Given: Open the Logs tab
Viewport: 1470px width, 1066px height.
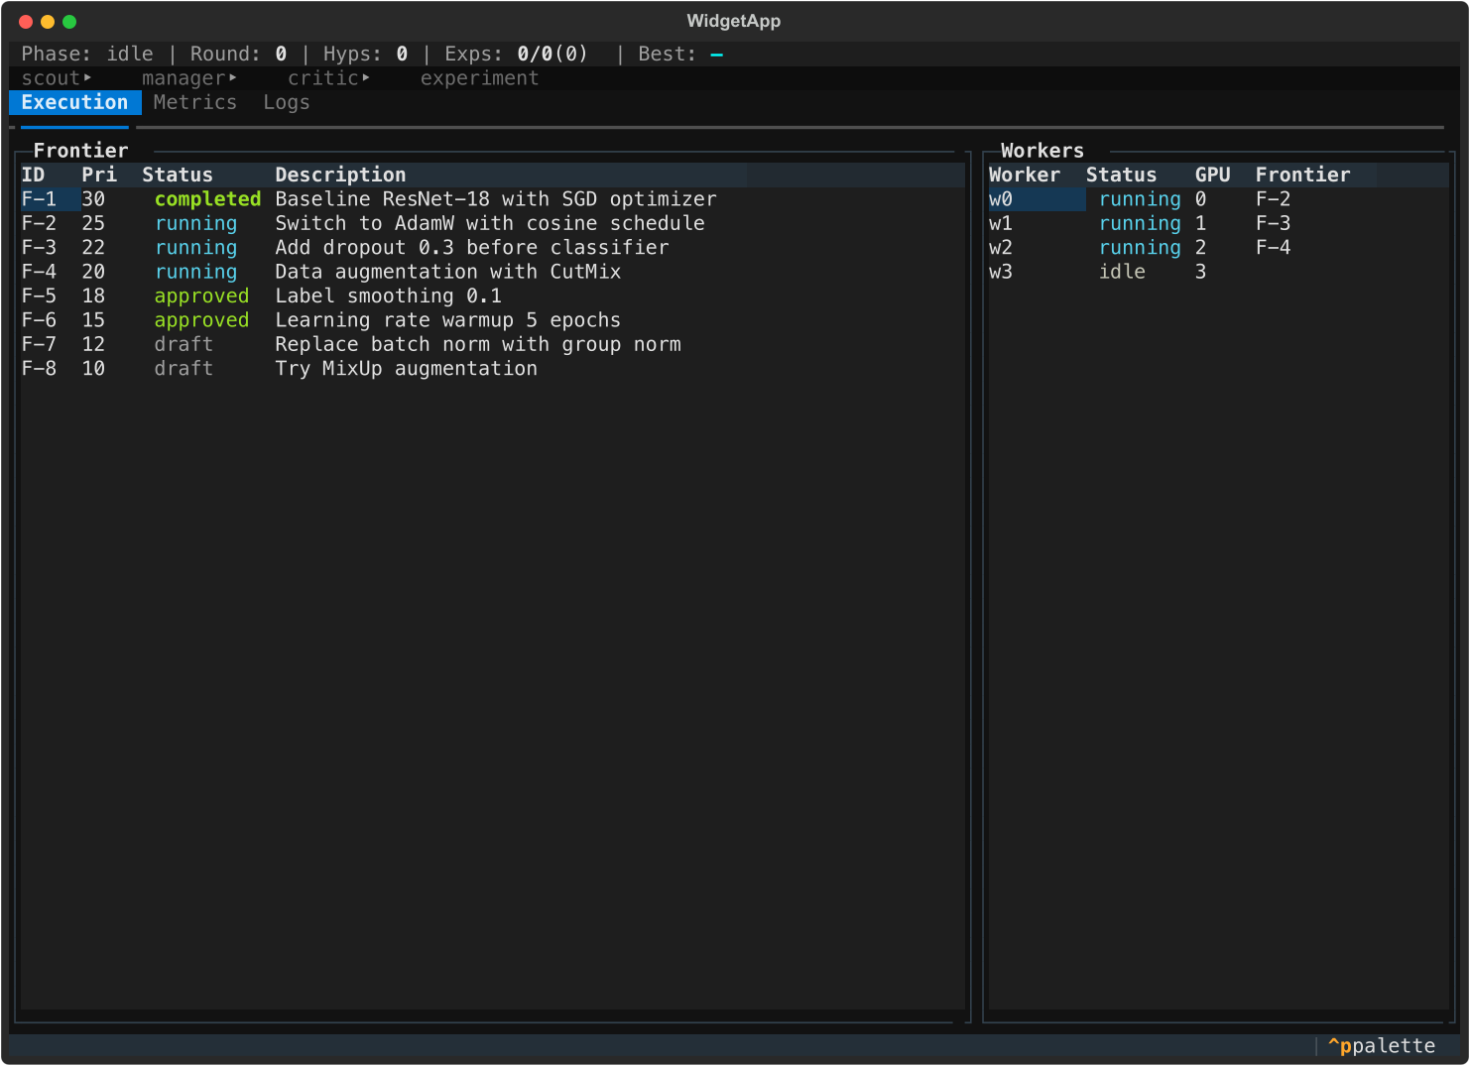Looking at the screenshot, I should pyautogui.click(x=286, y=102).
